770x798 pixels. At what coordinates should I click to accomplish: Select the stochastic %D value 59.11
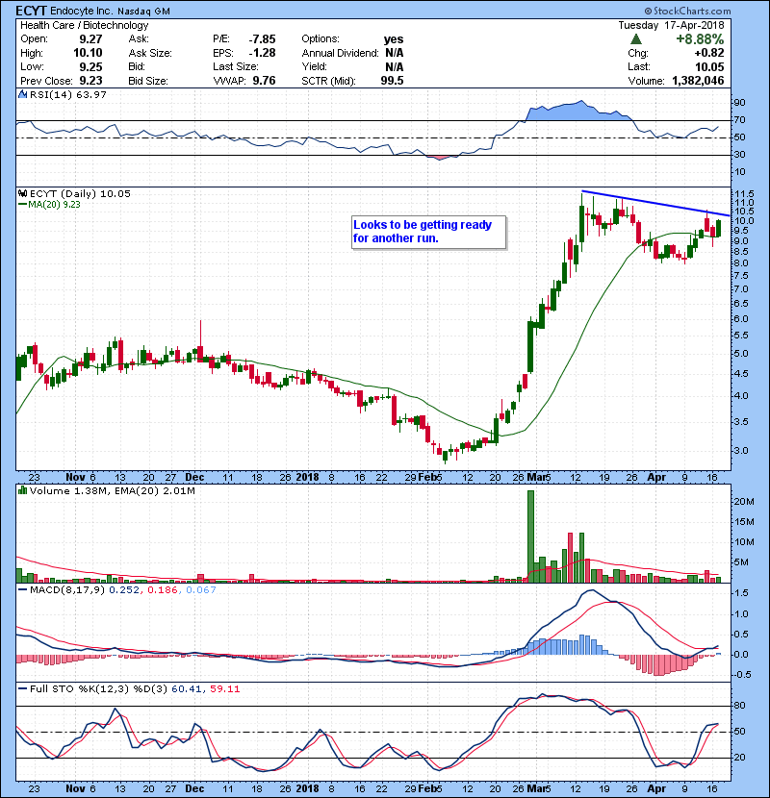224,689
